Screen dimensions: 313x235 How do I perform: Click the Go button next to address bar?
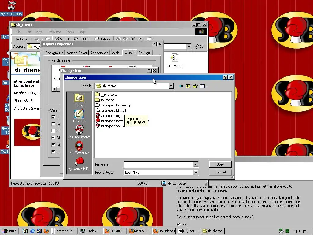click(199, 47)
